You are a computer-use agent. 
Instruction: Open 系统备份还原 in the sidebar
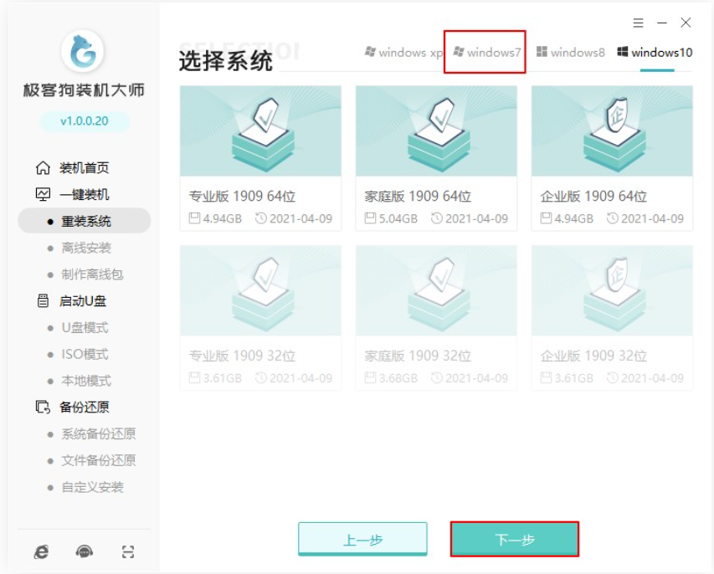tap(99, 433)
